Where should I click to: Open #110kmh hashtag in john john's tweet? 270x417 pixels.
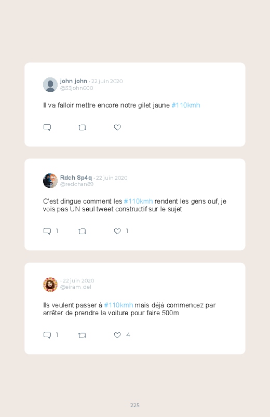[186, 105]
